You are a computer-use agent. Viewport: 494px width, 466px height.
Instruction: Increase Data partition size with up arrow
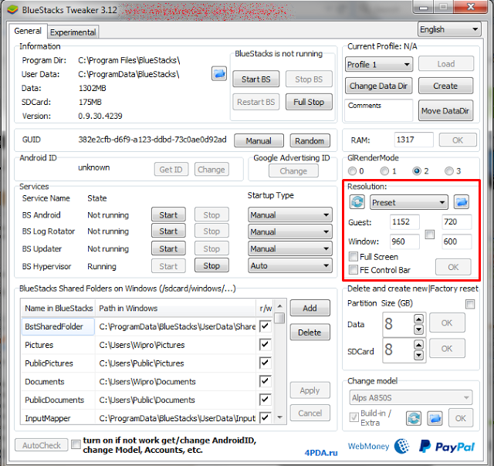coord(418,319)
